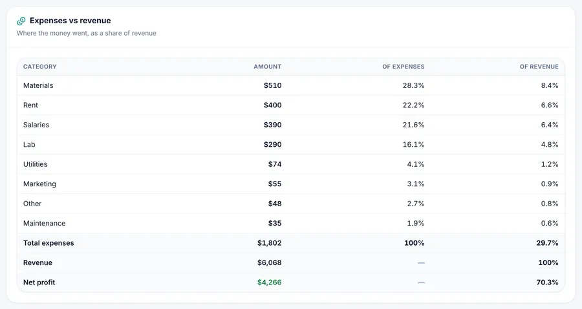Click the Salaries amount $390

pos(272,125)
